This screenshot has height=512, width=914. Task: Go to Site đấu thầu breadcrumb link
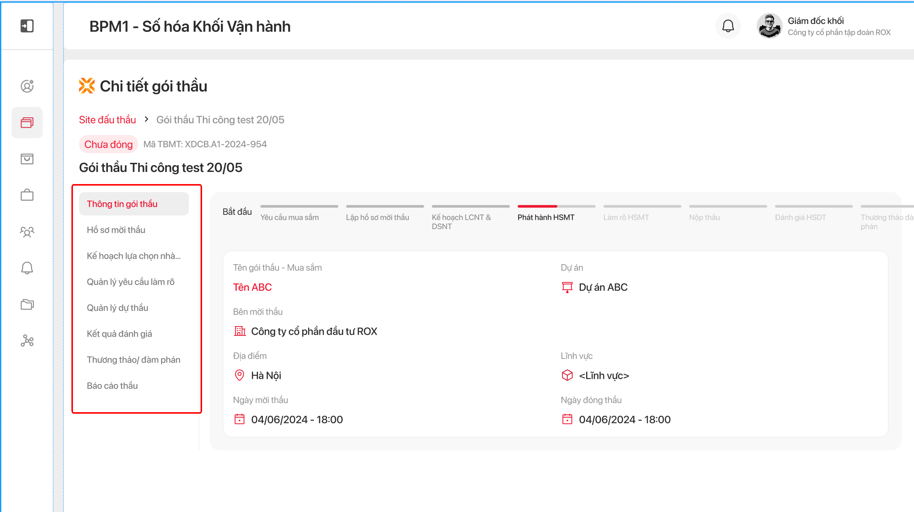tap(107, 120)
